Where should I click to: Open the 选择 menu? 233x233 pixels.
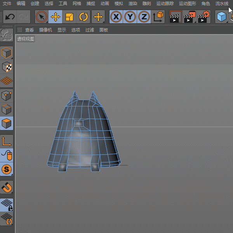click(x=49, y=3)
